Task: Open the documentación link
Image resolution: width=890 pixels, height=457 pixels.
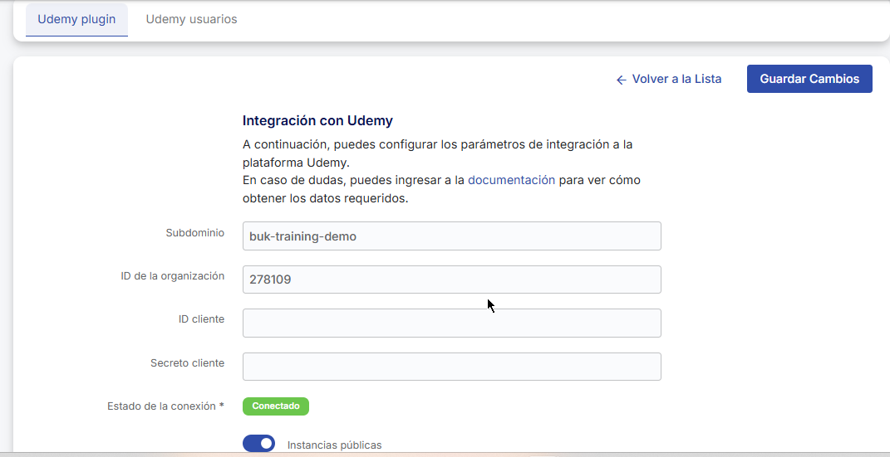Action: click(x=511, y=180)
